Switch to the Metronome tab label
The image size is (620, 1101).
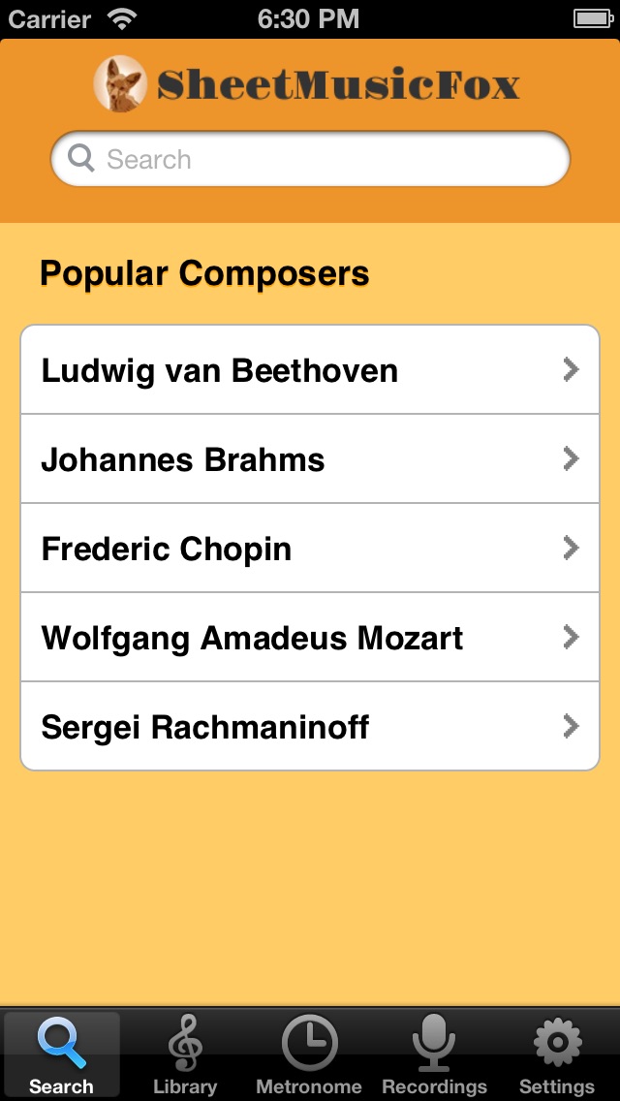[x=309, y=1086]
